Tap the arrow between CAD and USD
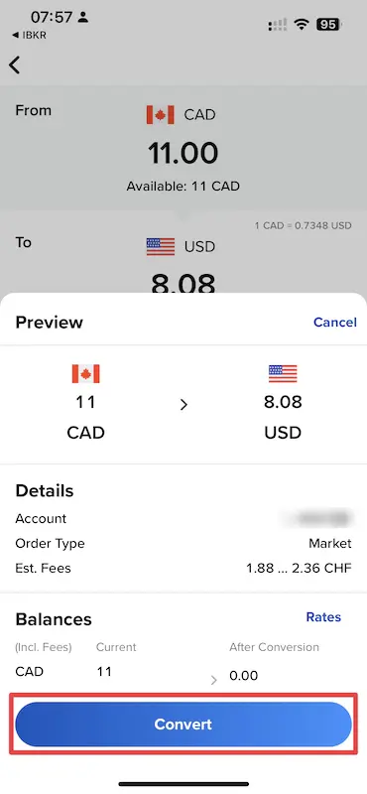The height and width of the screenshot is (794, 367). (x=183, y=404)
